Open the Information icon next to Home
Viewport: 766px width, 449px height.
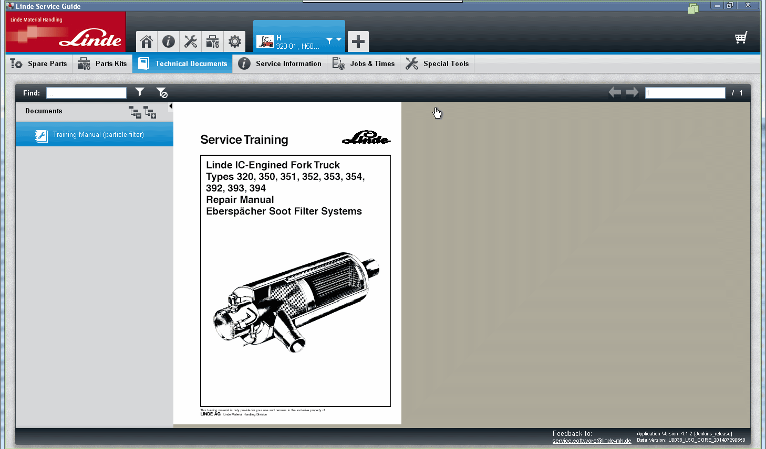coord(168,41)
